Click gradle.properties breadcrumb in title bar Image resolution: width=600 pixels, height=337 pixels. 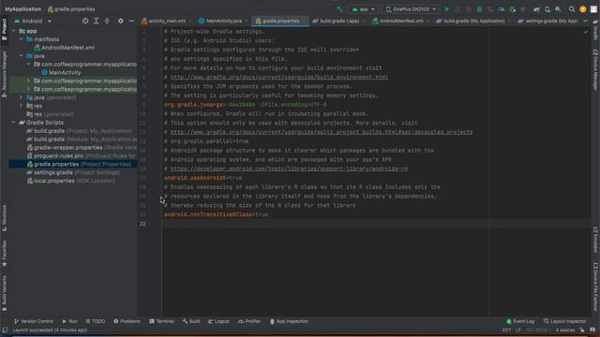(71, 9)
